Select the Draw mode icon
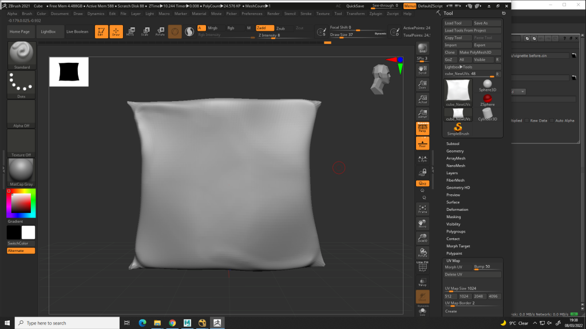 tap(116, 32)
